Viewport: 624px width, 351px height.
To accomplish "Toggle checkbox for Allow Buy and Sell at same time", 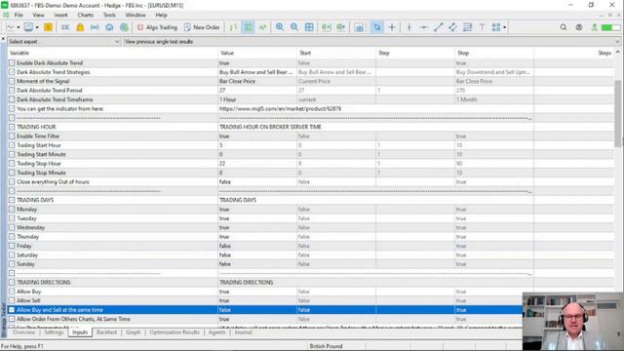I will 12,310.
